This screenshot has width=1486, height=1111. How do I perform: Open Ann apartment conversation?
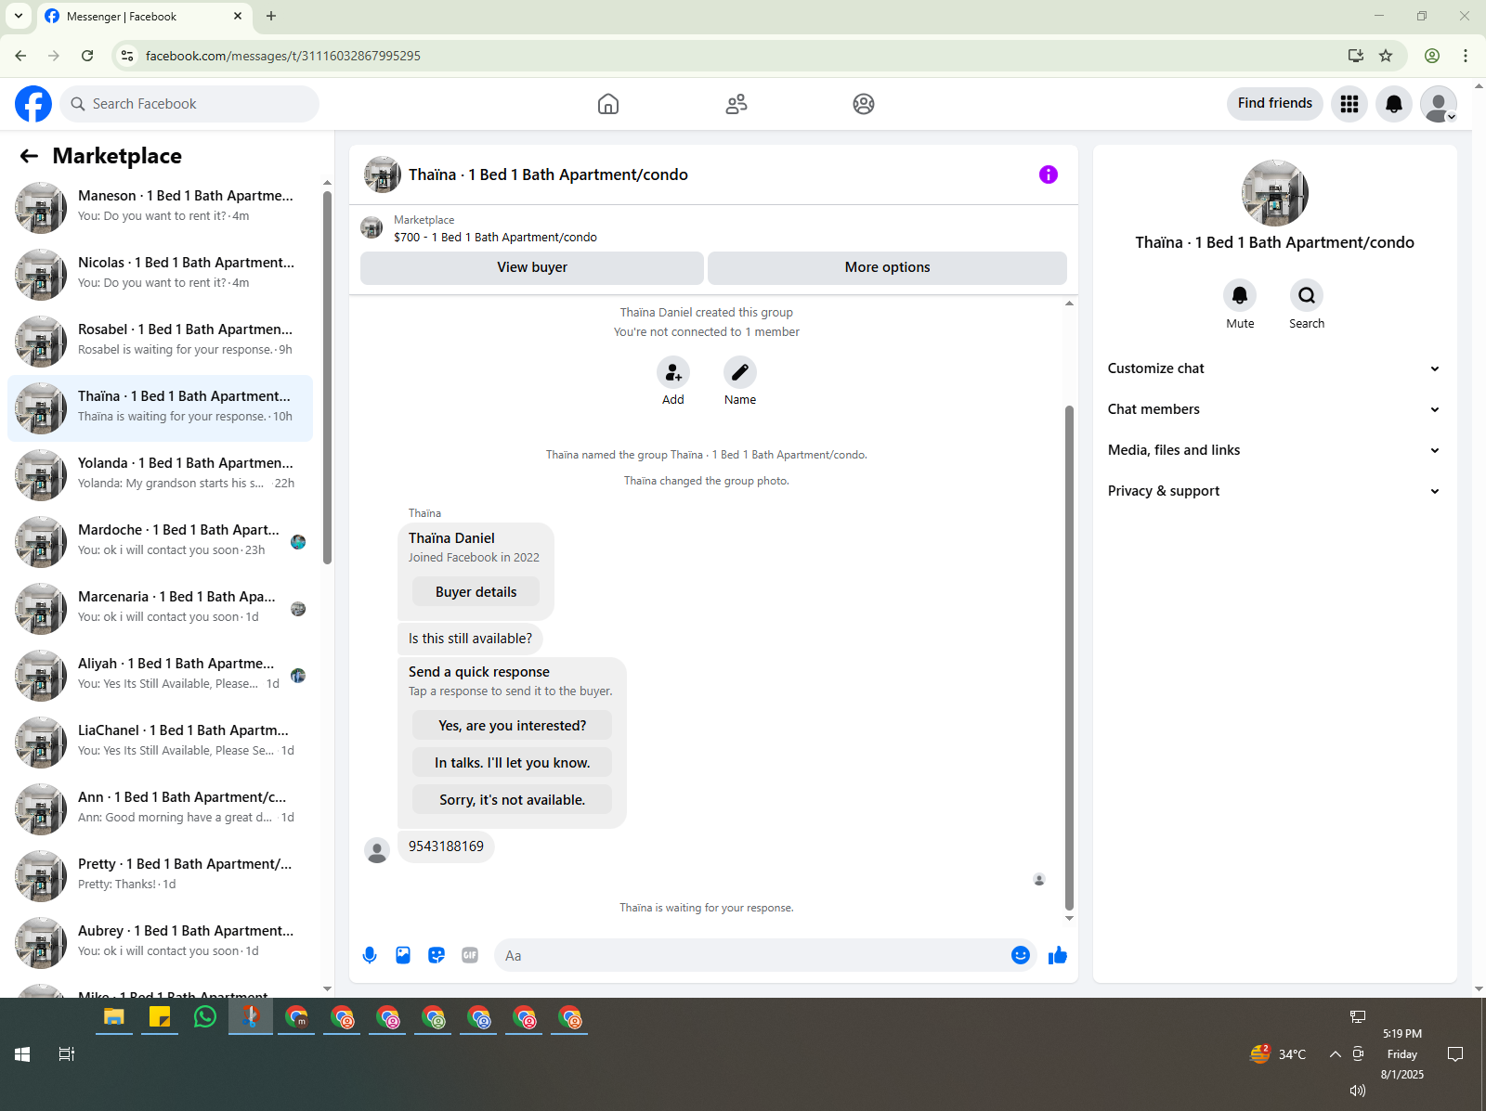click(x=160, y=809)
